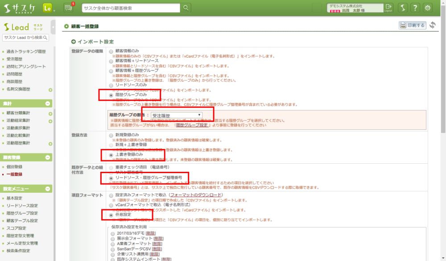
Task: Select 新規登録のみ radio button
Action: click(111, 136)
